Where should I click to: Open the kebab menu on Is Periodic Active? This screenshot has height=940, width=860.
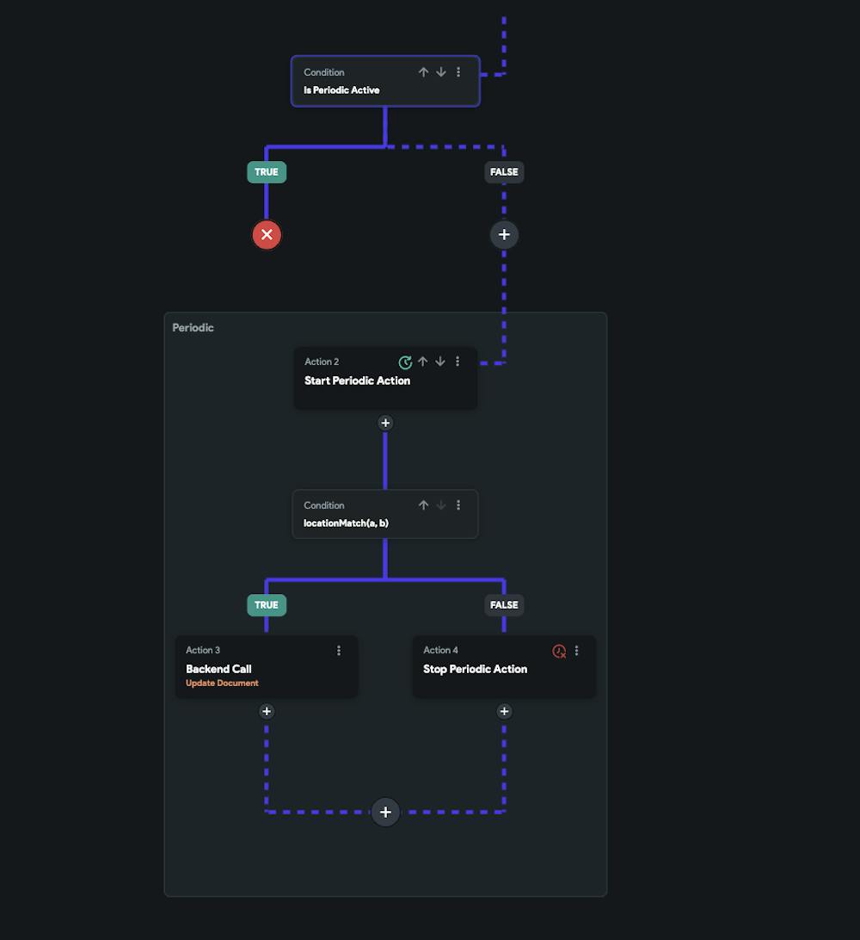458,72
